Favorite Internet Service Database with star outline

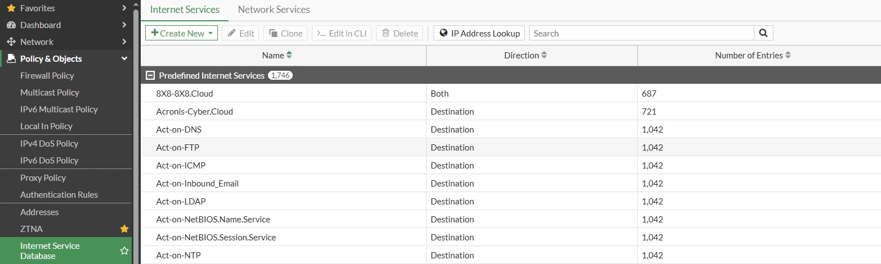(124, 251)
